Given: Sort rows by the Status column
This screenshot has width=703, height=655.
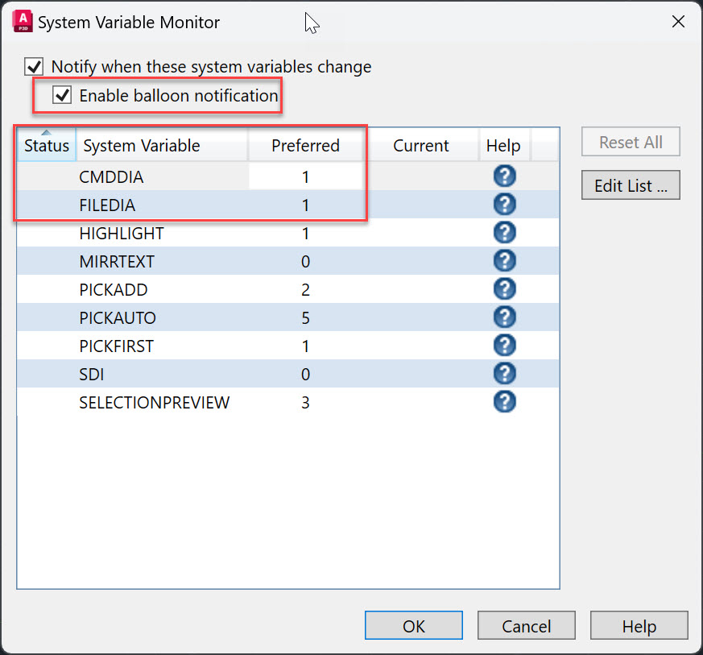Looking at the screenshot, I should coord(46,145).
